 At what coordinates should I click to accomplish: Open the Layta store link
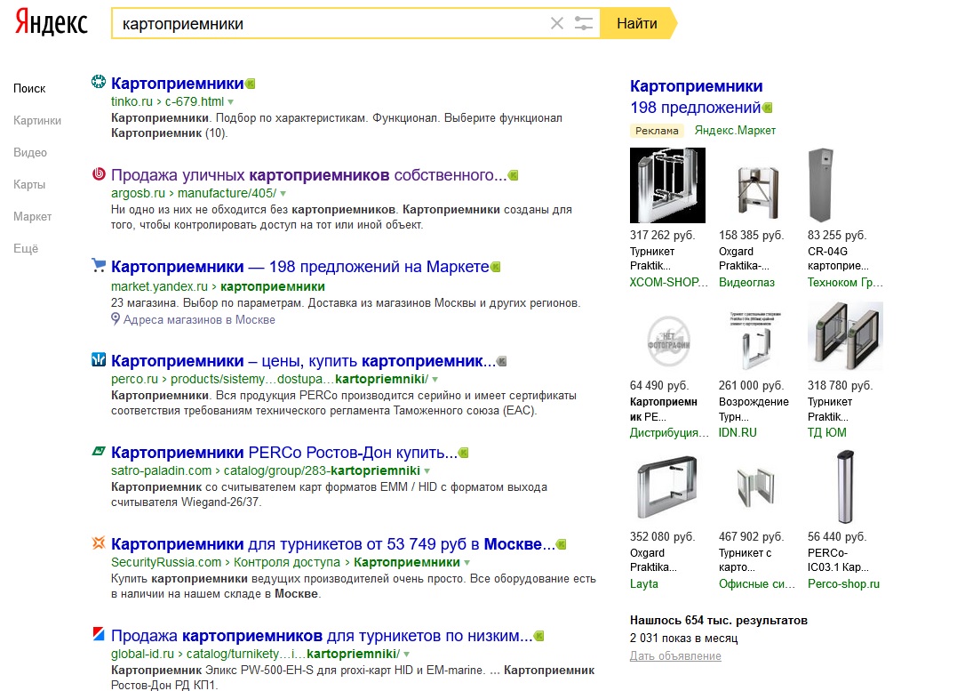pyautogui.click(x=644, y=583)
